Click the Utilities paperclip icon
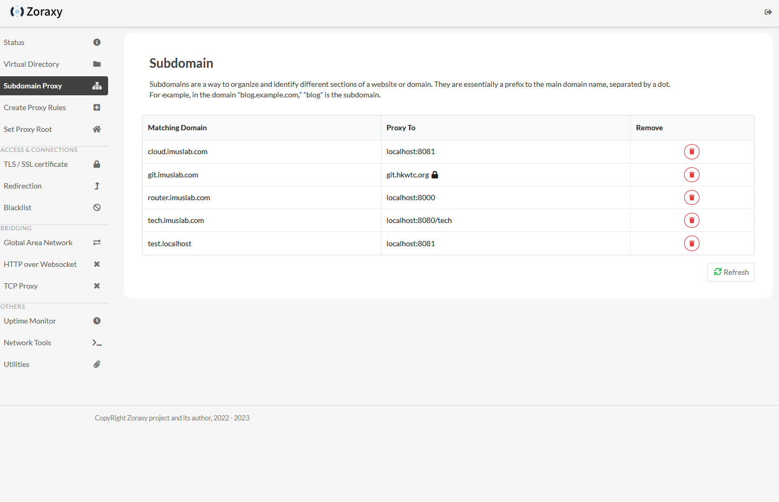 97,364
